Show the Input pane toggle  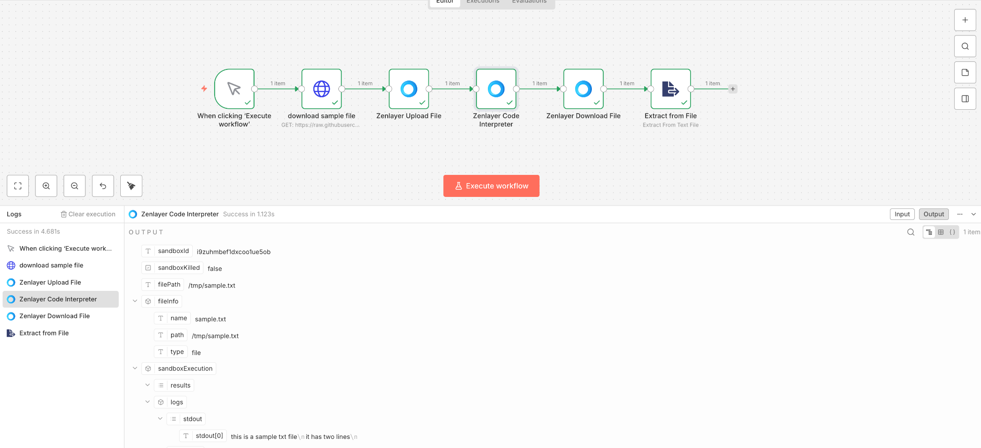(902, 214)
